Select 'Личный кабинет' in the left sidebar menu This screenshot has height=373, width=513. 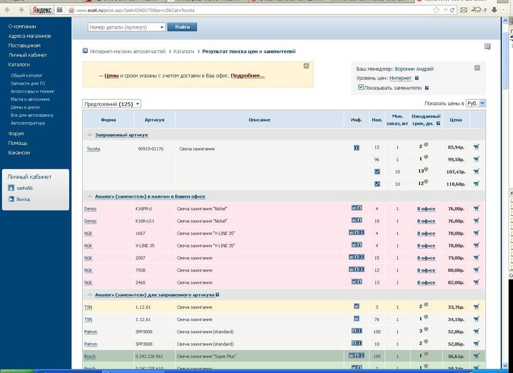pyautogui.click(x=22, y=55)
